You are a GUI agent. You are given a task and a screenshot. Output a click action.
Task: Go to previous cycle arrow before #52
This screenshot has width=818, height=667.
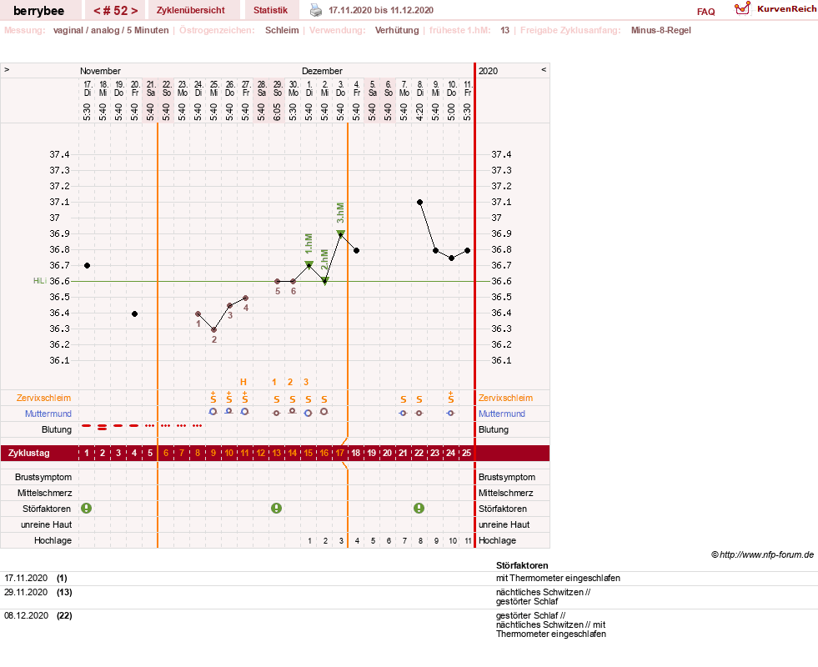tap(97, 11)
